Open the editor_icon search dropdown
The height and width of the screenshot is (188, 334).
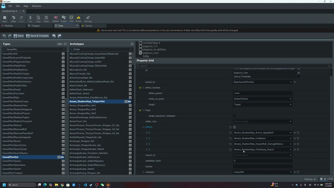point(263,121)
